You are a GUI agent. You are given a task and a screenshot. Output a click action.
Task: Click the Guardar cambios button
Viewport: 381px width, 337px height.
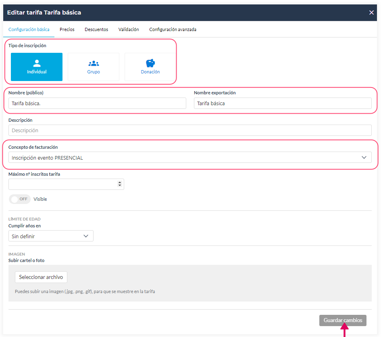click(x=343, y=320)
